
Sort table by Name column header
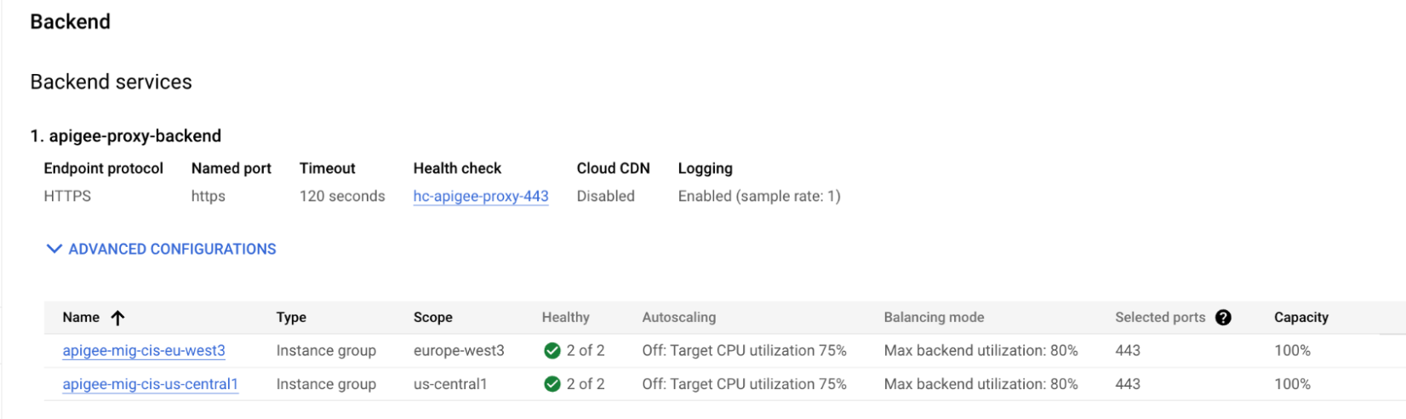pyautogui.click(x=81, y=318)
